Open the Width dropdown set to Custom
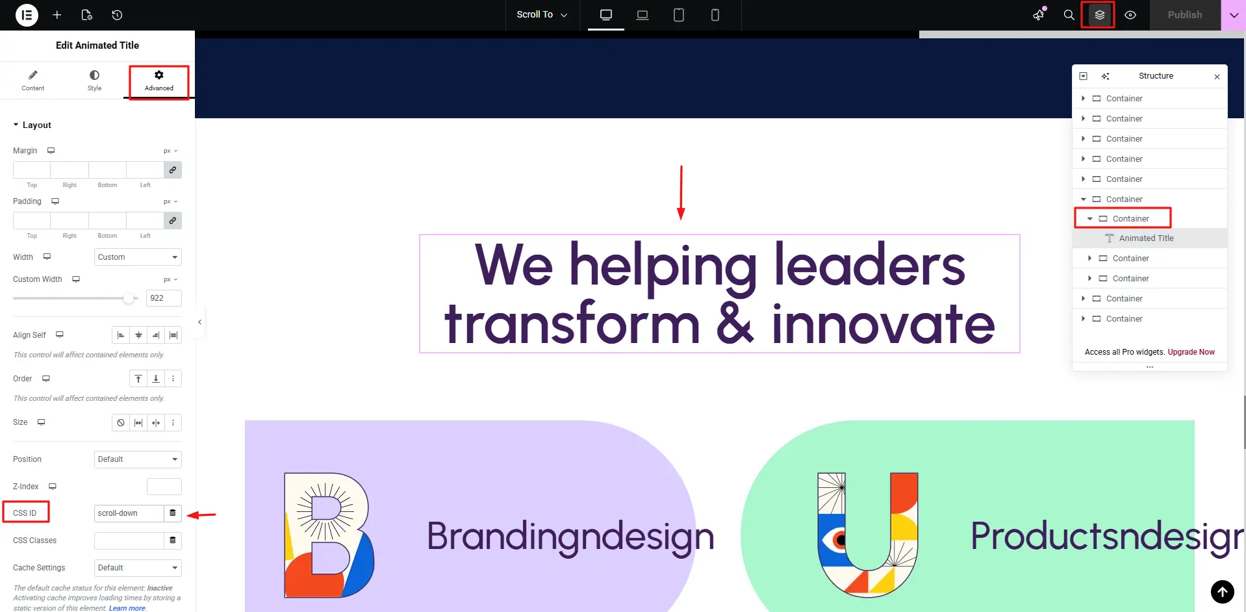This screenshot has width=1246, height=612. pyautogui.click(x=138, y=257)
